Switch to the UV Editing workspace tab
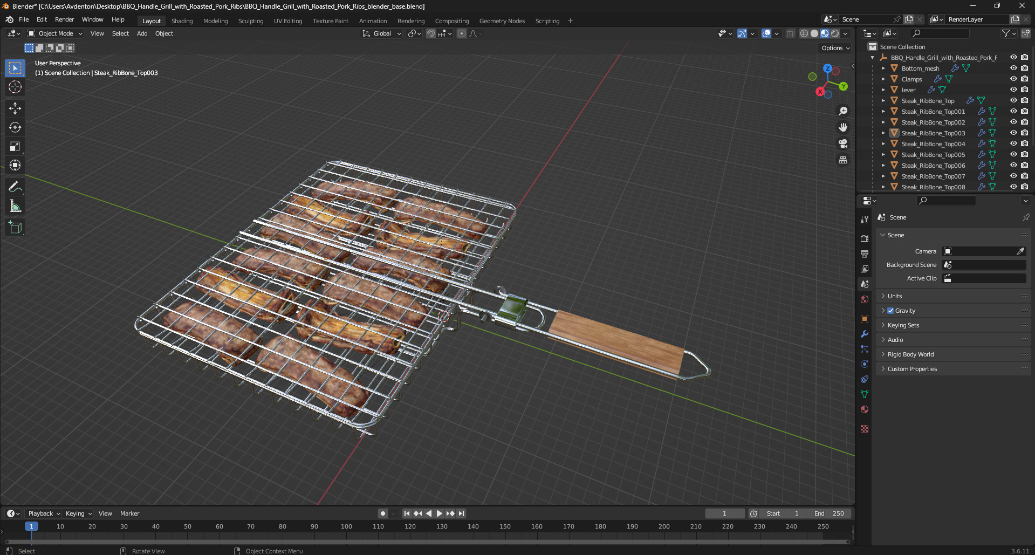Image resolution: width=1035 pixels, height=555 pixels. [x=288, y=21]
